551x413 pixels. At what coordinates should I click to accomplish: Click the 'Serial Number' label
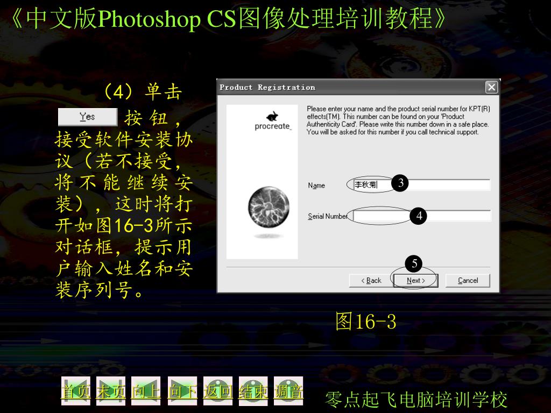pos(328,216)
